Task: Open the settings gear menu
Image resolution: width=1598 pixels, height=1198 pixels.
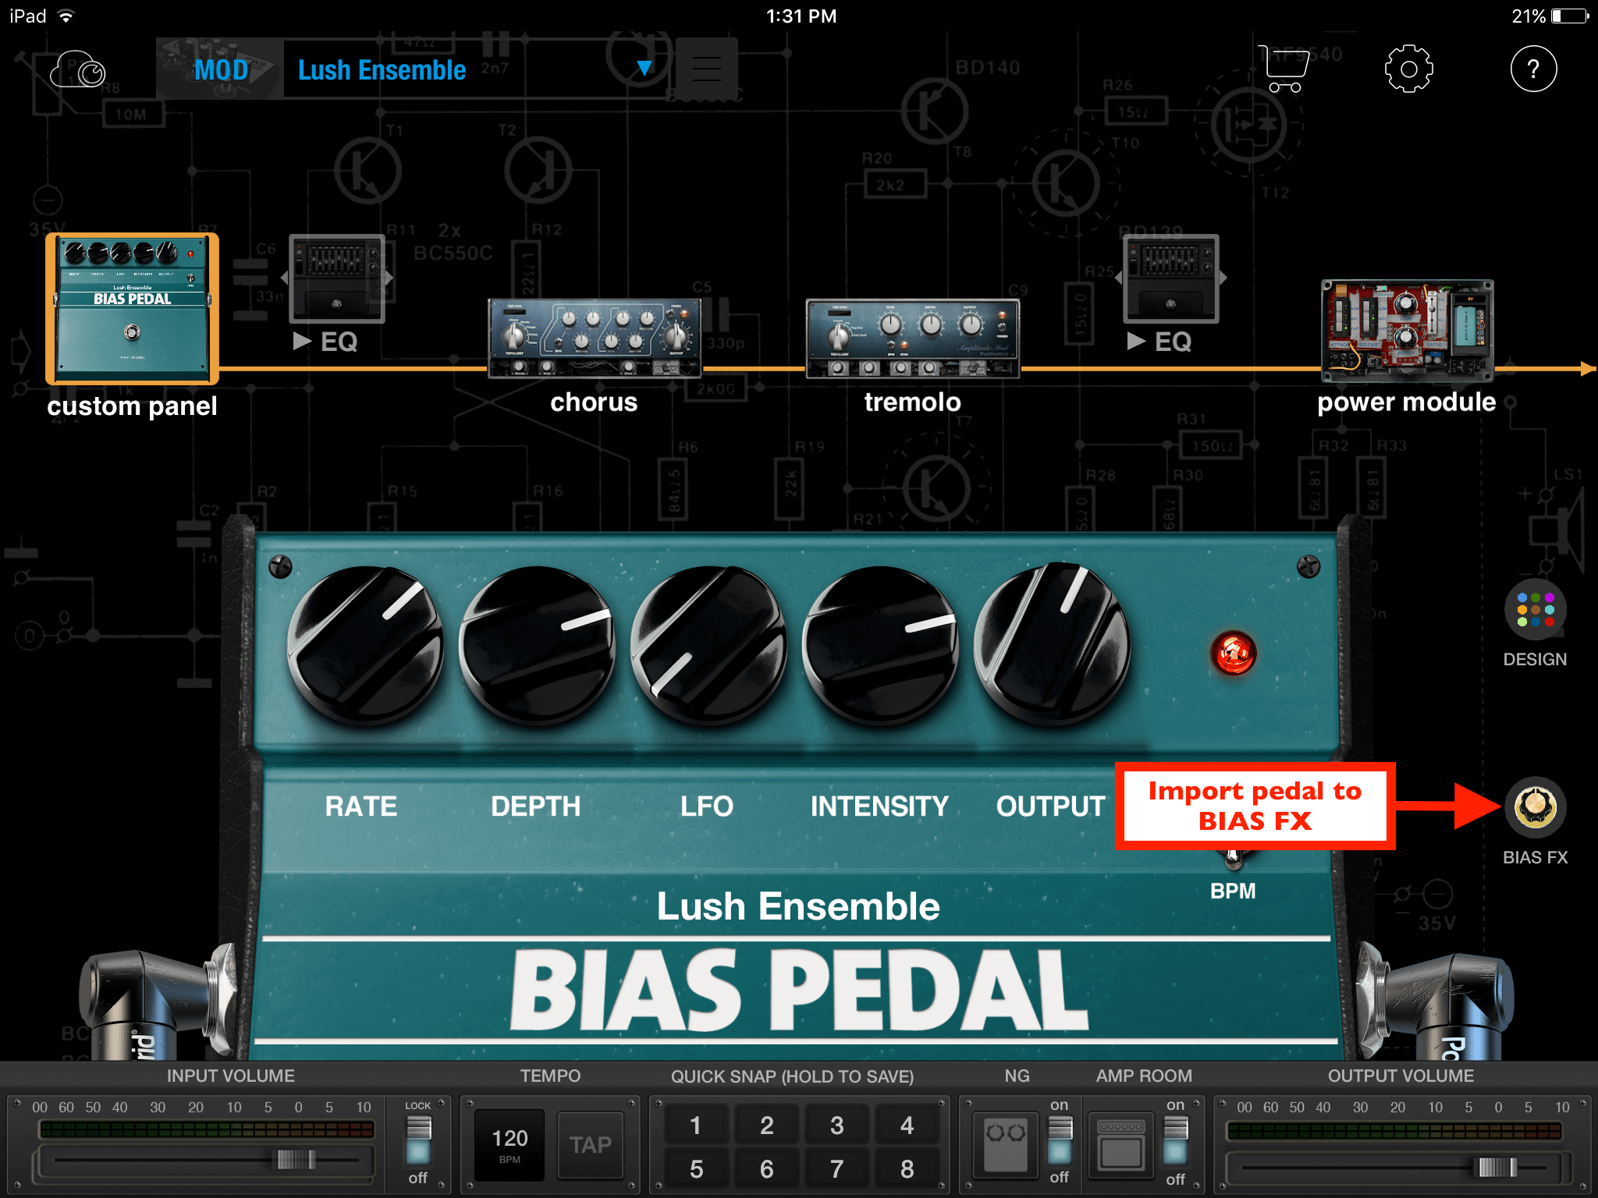Action: [1408, 69]
